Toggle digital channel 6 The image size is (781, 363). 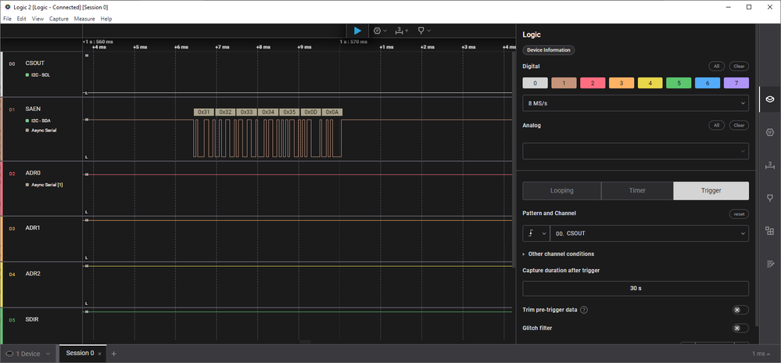[708, 83]
